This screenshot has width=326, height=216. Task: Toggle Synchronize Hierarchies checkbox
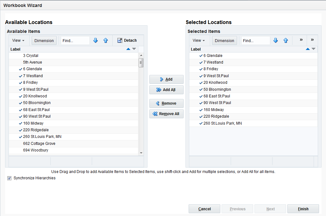[x=9, y=178]
